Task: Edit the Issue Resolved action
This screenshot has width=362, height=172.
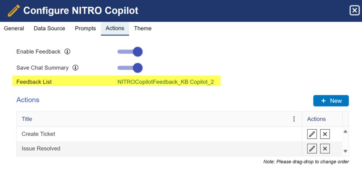Action: point(312,149)
